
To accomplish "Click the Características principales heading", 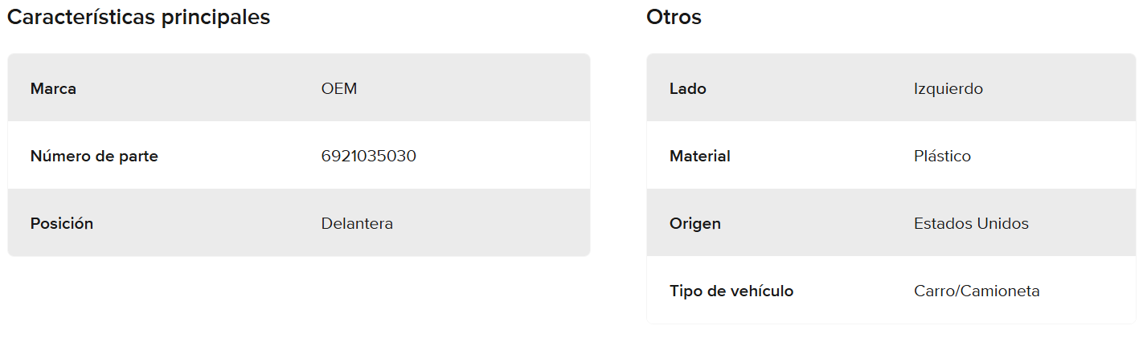I will pos(138,18).
